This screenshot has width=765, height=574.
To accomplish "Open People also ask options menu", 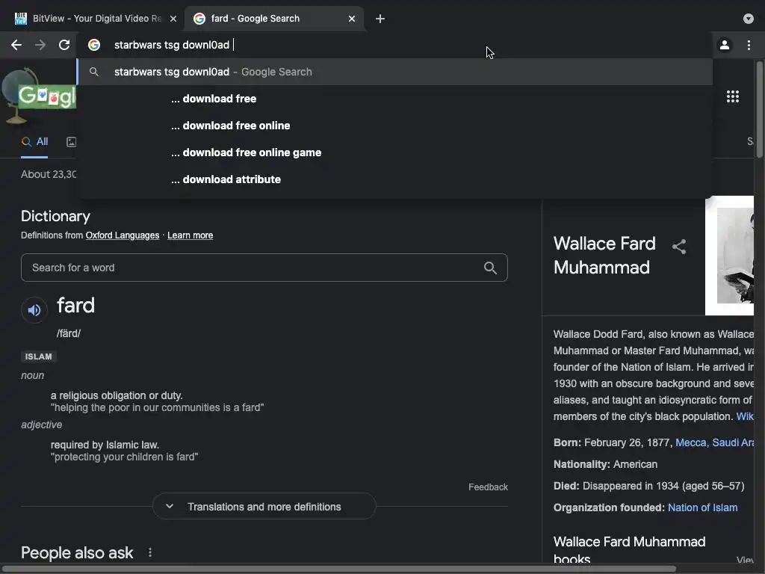I will [150, 552].
